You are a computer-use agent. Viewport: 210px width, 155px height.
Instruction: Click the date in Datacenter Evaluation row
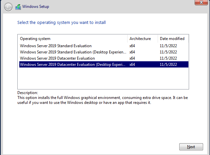tap(168, 58)
